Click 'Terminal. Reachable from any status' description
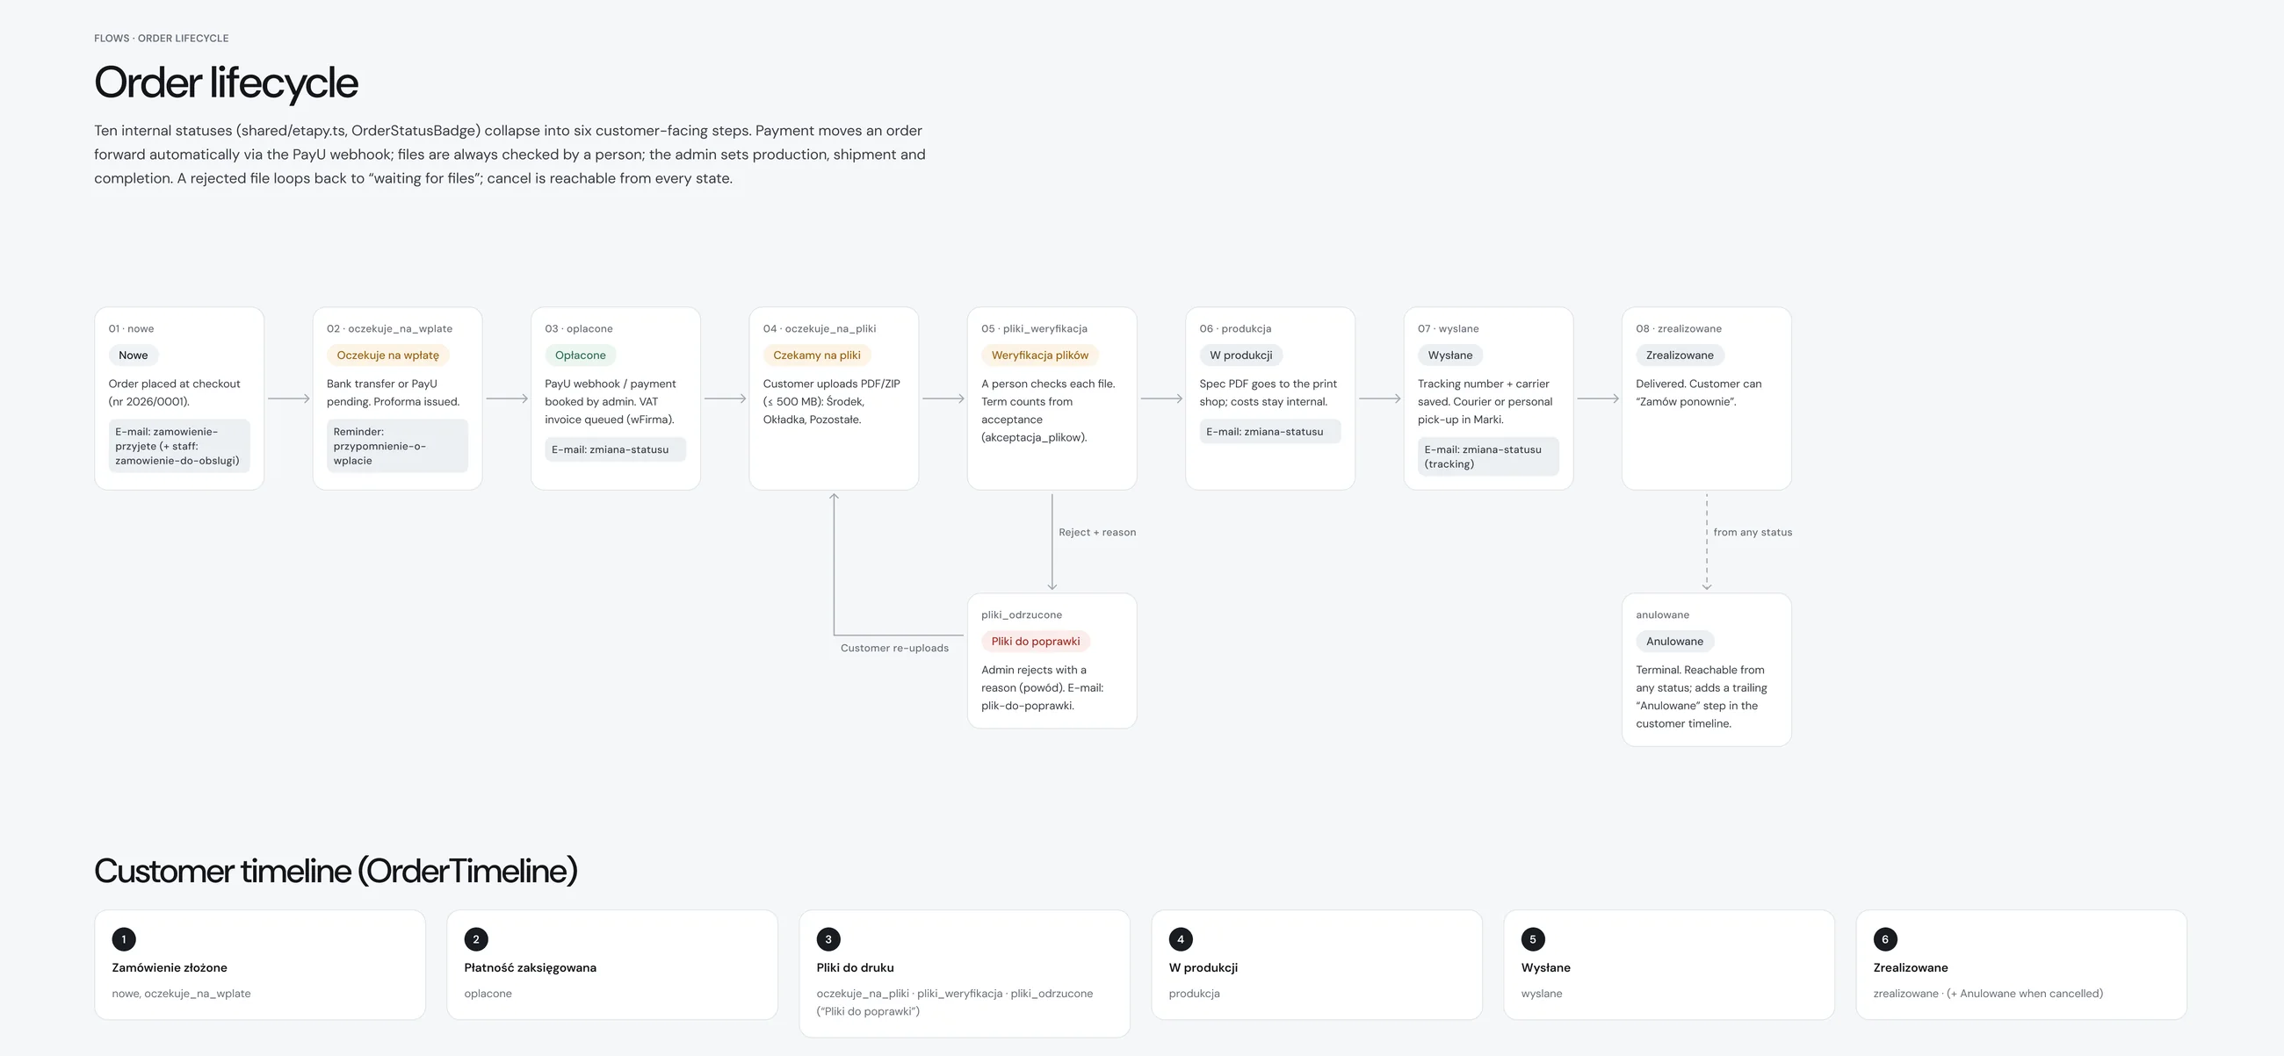 point(1701,696)
